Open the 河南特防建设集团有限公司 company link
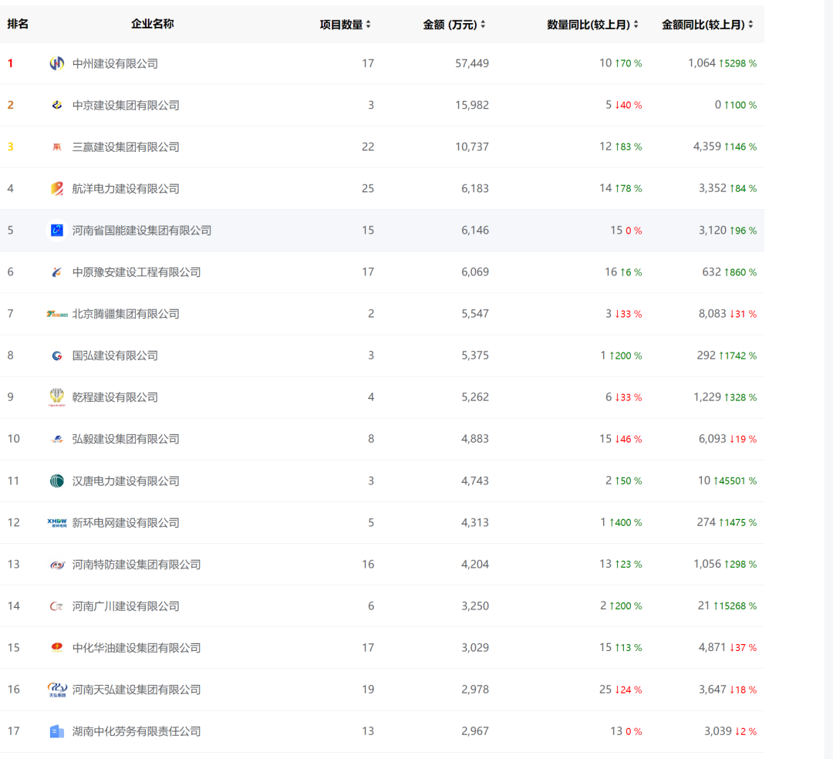 (137, 564)
